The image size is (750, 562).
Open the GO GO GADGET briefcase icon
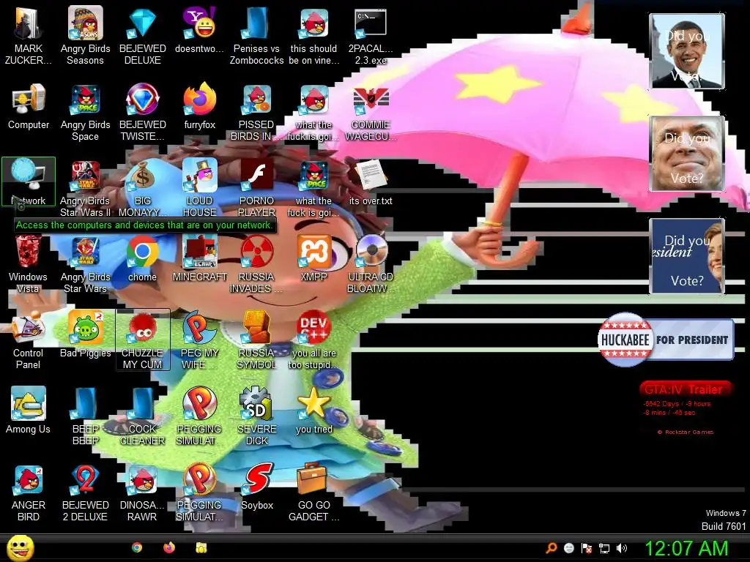[313, 492]
